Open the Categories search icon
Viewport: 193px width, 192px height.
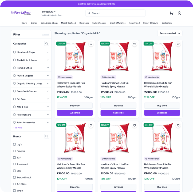pos(47,43)
